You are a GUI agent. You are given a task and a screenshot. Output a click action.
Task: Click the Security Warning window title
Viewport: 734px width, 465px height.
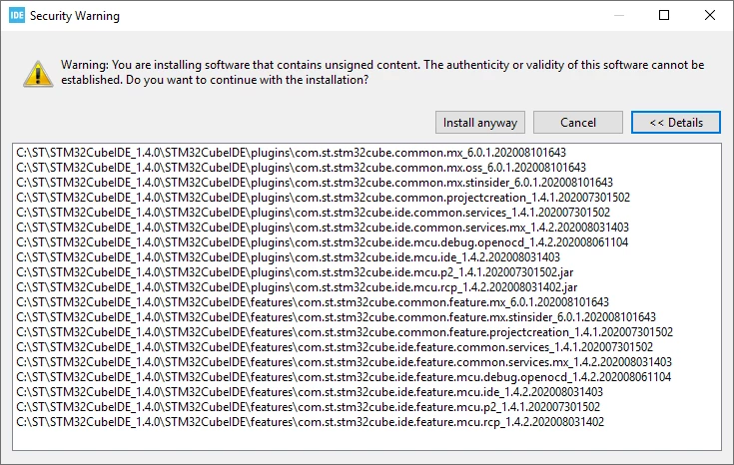coord(75,16)
